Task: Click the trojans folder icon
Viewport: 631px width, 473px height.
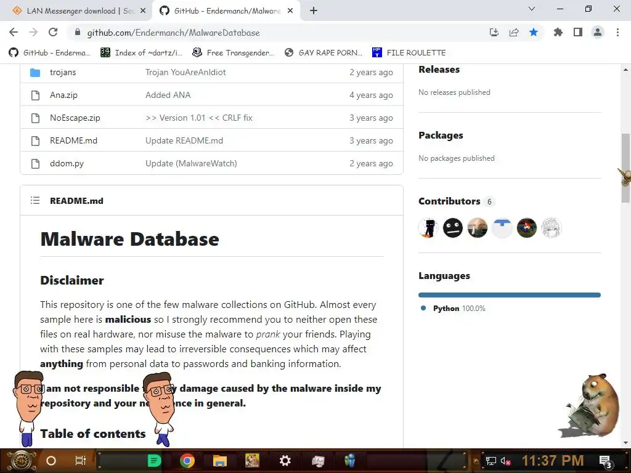Action: click(35, 73)
